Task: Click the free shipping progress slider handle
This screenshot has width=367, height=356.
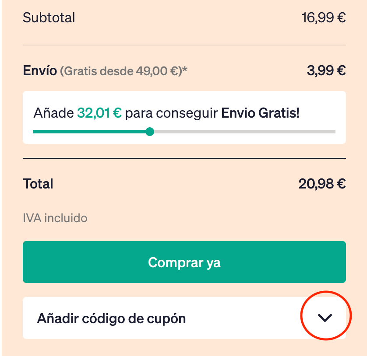Action: point(150,131)
